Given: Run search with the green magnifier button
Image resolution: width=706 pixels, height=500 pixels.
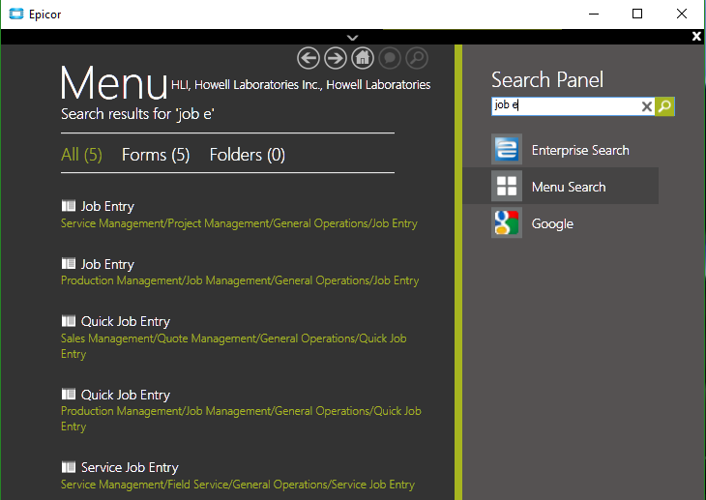Looking at the screenshot, I should (x=664, y=106).
